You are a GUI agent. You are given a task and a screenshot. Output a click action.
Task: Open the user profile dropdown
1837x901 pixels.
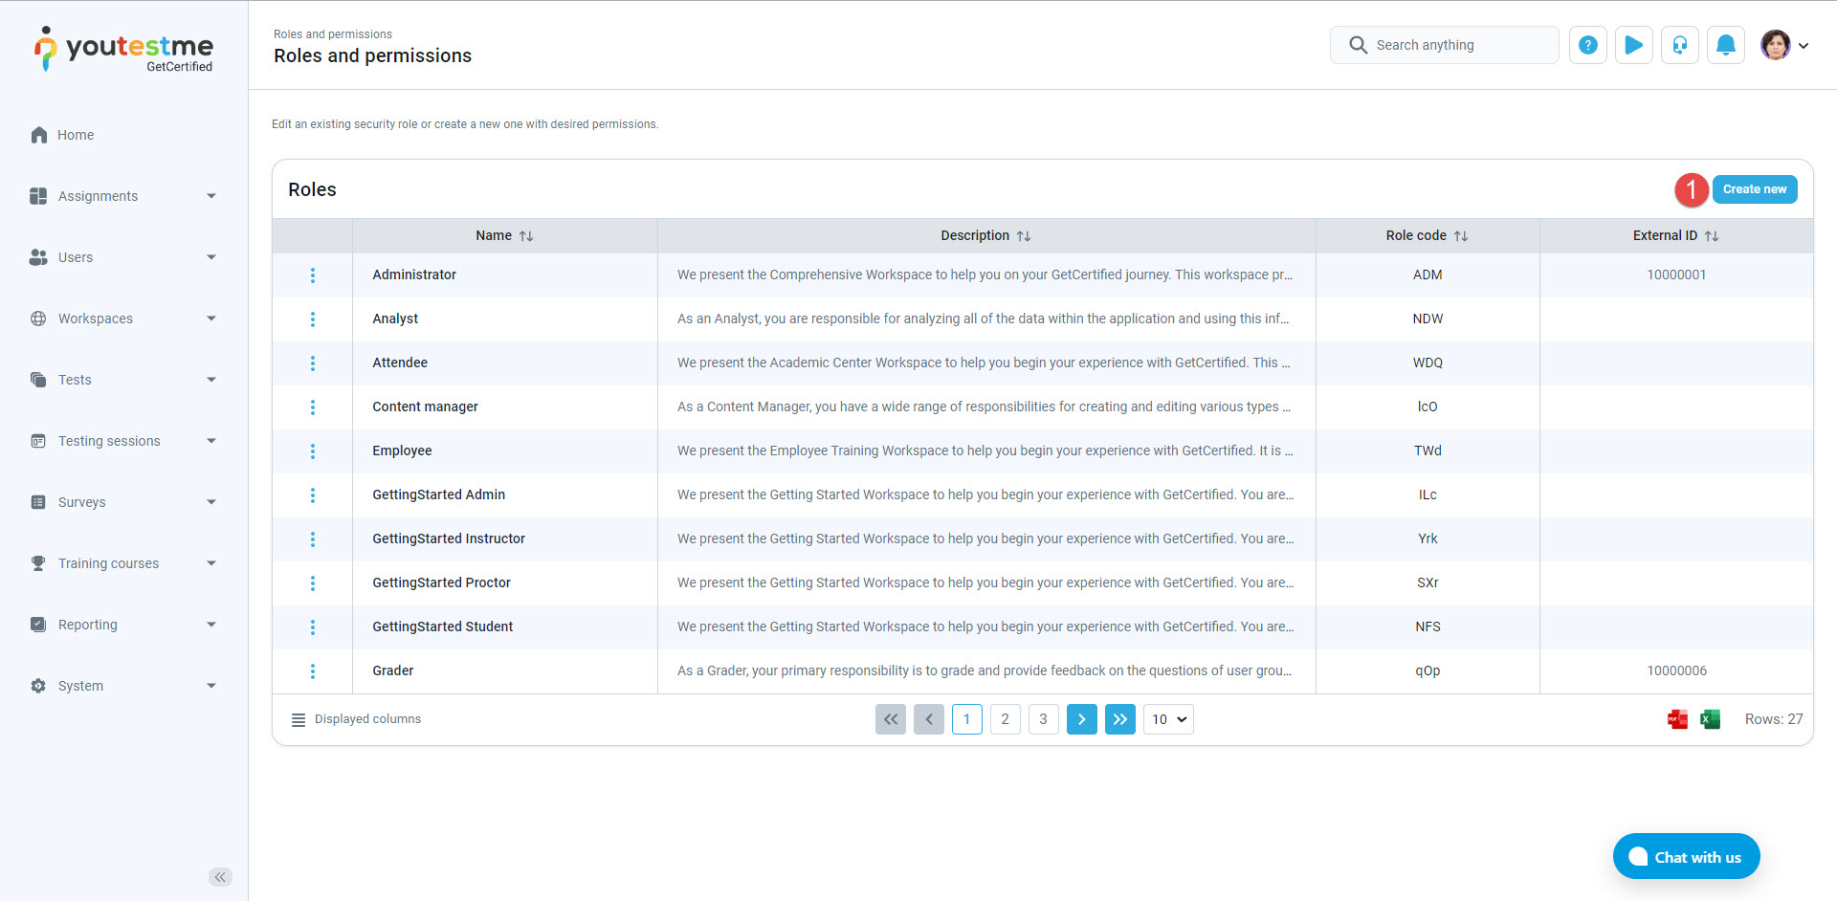point(1784,45)
